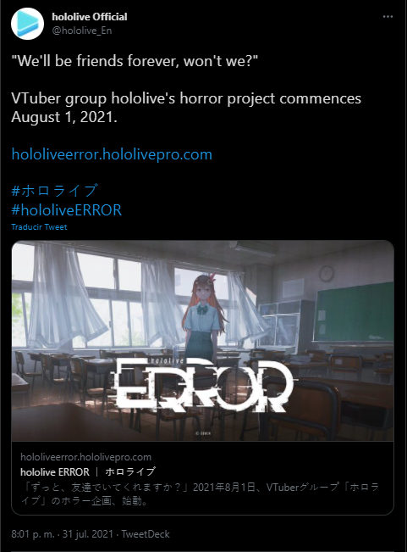Viewport: 407px width, 552px height.
Task: Open the card title hololive ERROR | ホロライブ
Action: click(88, 471)
